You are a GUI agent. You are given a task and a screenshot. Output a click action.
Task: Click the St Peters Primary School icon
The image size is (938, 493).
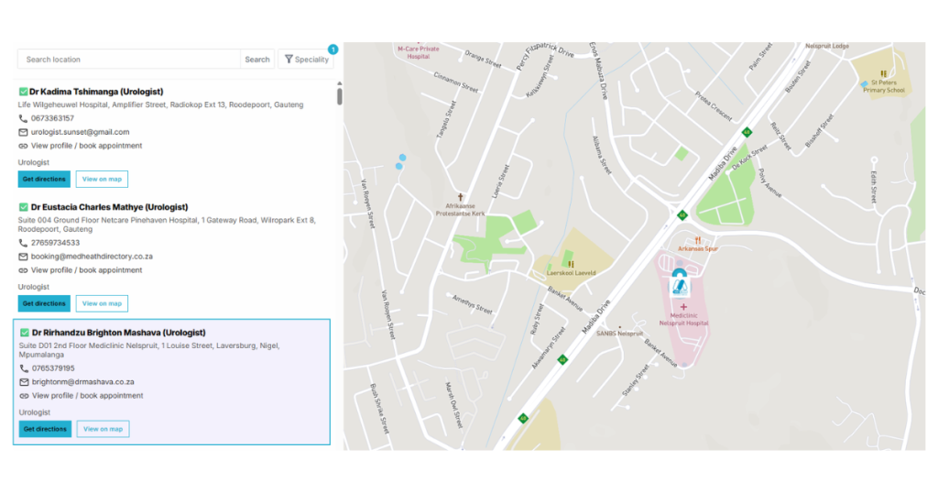click(x=883, y=73)
